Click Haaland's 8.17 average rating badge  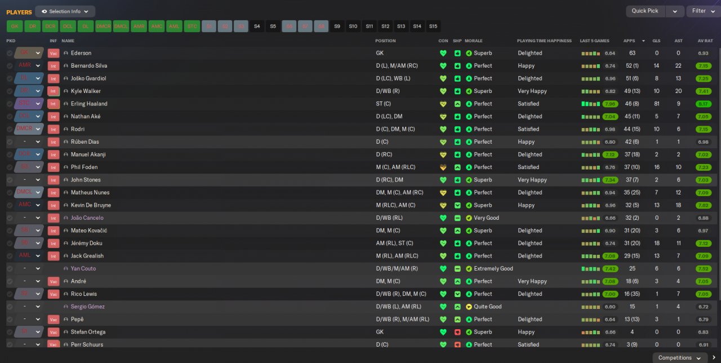coord(703,104)
